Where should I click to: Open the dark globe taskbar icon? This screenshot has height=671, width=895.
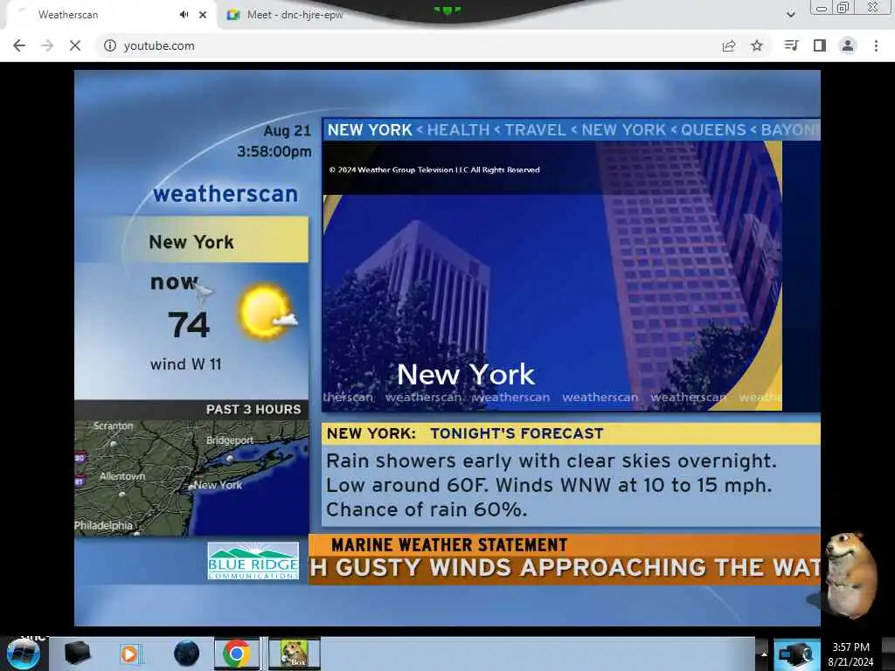[186, 654]
